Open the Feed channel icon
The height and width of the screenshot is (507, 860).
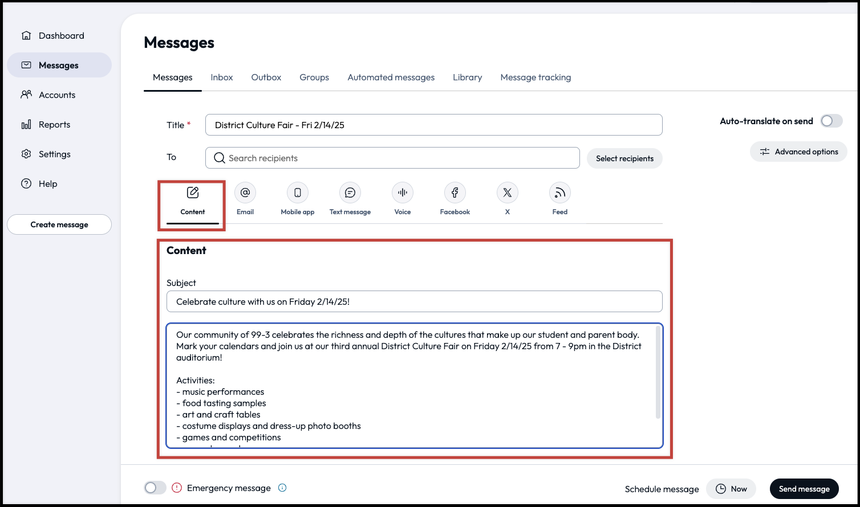click(560, 193)
